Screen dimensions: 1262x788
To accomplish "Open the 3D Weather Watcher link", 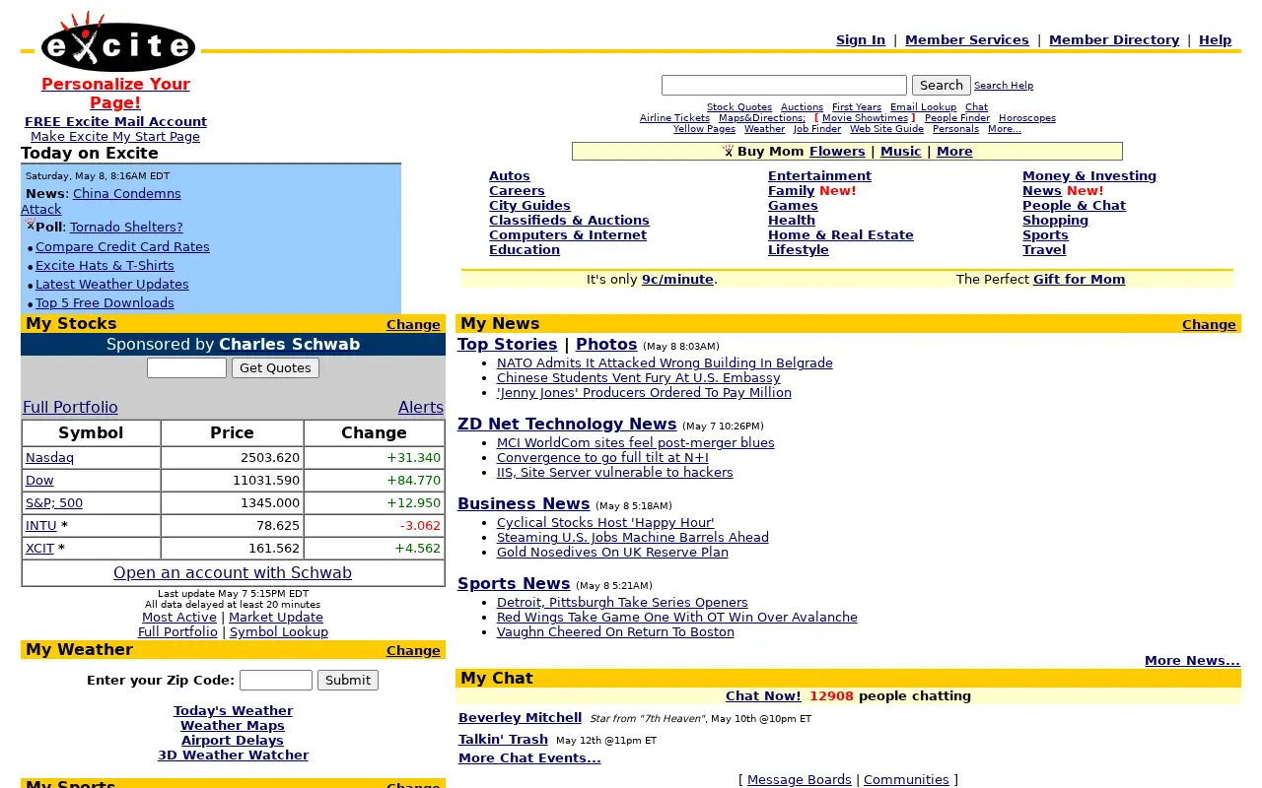I will [x=233, y=755].
